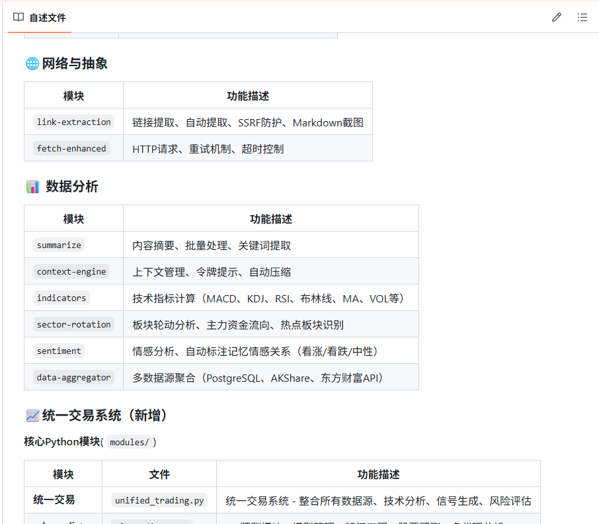This screenshot has width=599, height=524.
Task: Click the bar chart emoji before 数据分析
Action: (33, 187)
